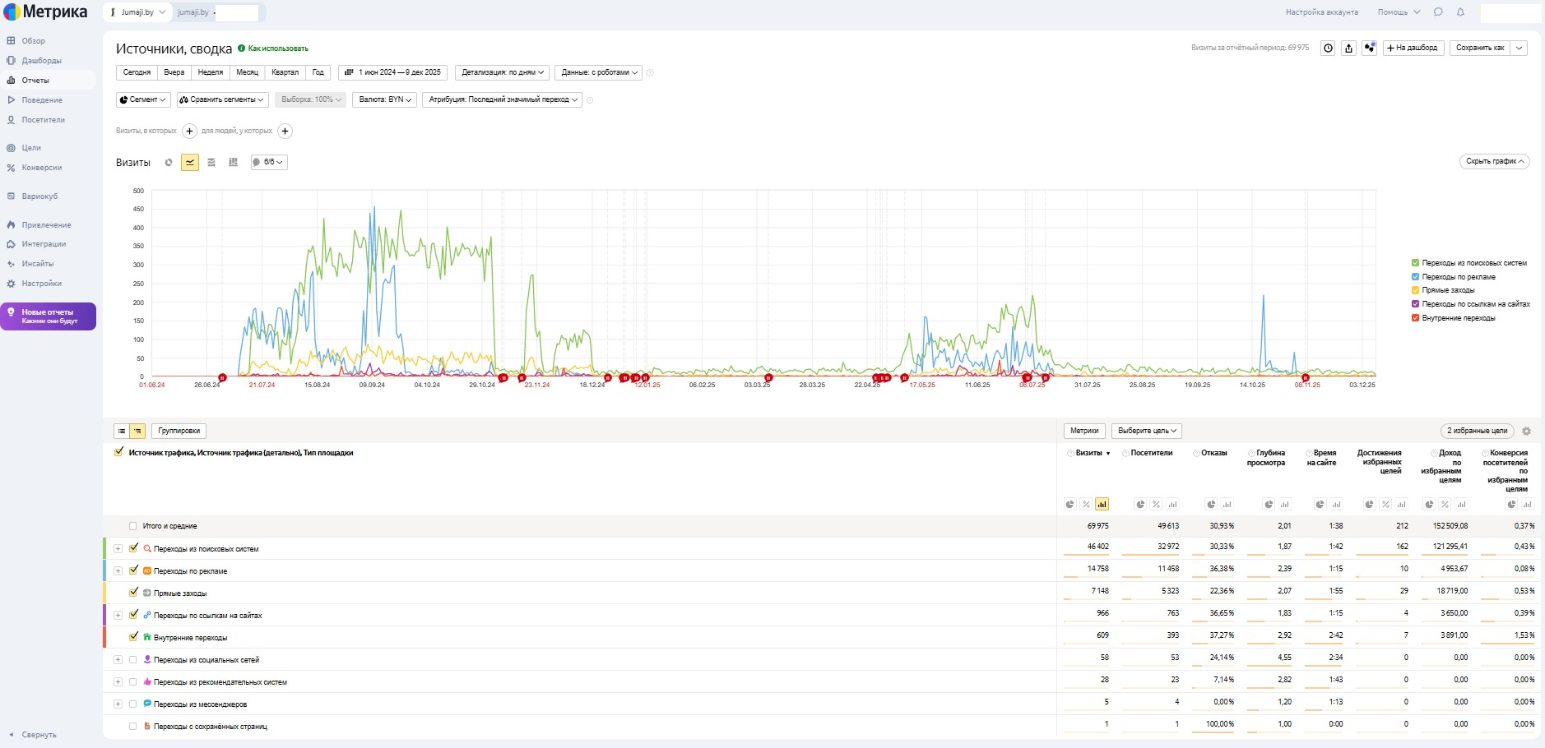Open the date range 1 июн 2024 — 9 дек 2025 picker
The image size is (1545, 748).
pyautogui.click(x=393, y=72)
